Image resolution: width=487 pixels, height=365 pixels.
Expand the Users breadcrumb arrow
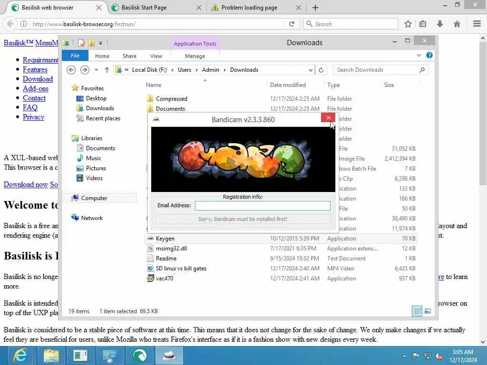coord(196,70)
